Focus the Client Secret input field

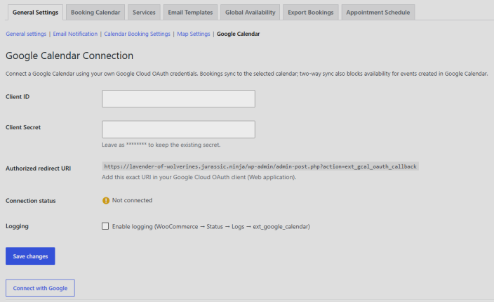(178, 129)
